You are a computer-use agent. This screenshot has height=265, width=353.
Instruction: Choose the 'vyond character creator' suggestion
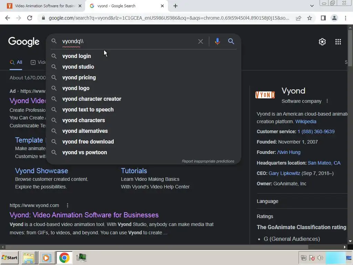pyautogui.click(x=144, y=99)
